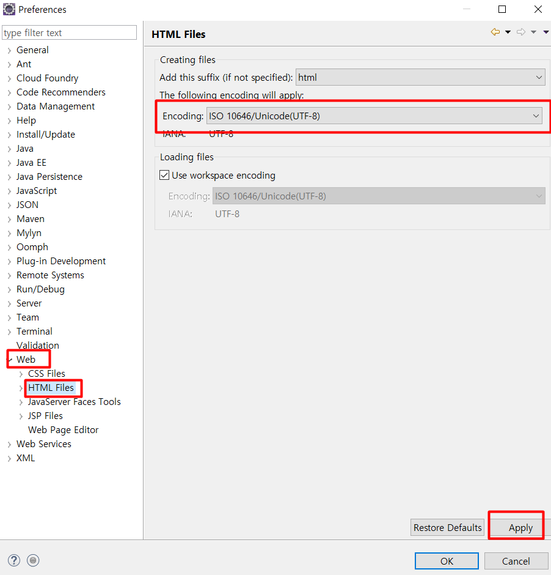Image resolution: width=551 pixels, height=575 pixels.
Task: Expand the General tree node
Action: 9,50
